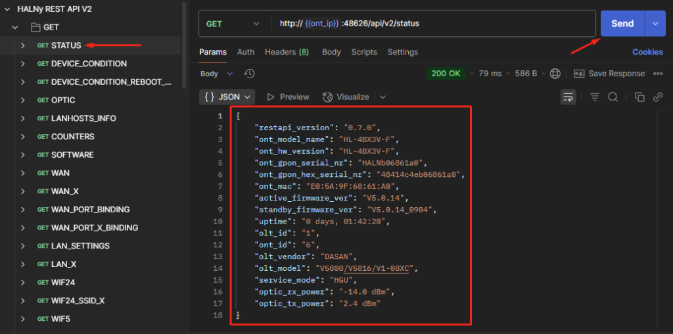Open the JSON format dropdown
Screen dimensions: 673x334
pos(227,97)
